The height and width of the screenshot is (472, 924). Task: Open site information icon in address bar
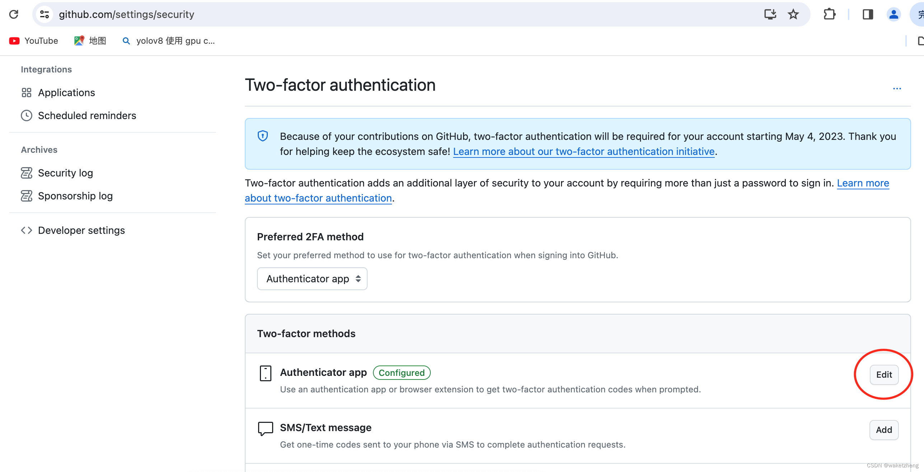click(x=45, y=14)
